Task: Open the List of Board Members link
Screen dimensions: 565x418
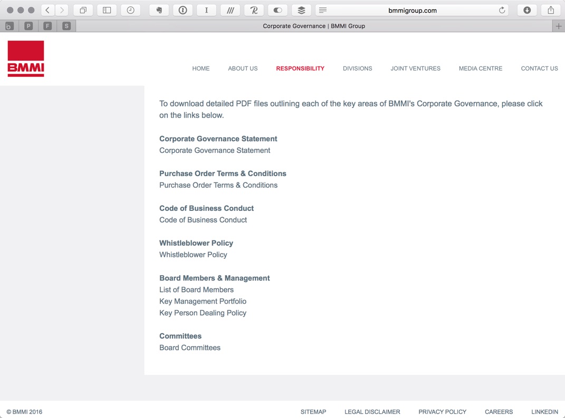Action: (x=196, y=290)
